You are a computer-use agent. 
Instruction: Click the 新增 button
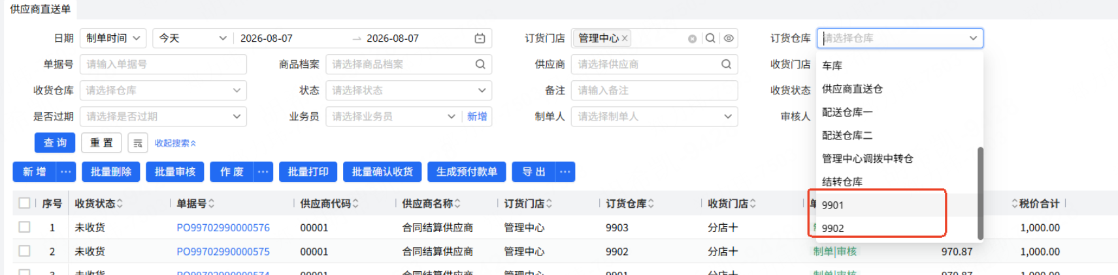coord(35,172)
